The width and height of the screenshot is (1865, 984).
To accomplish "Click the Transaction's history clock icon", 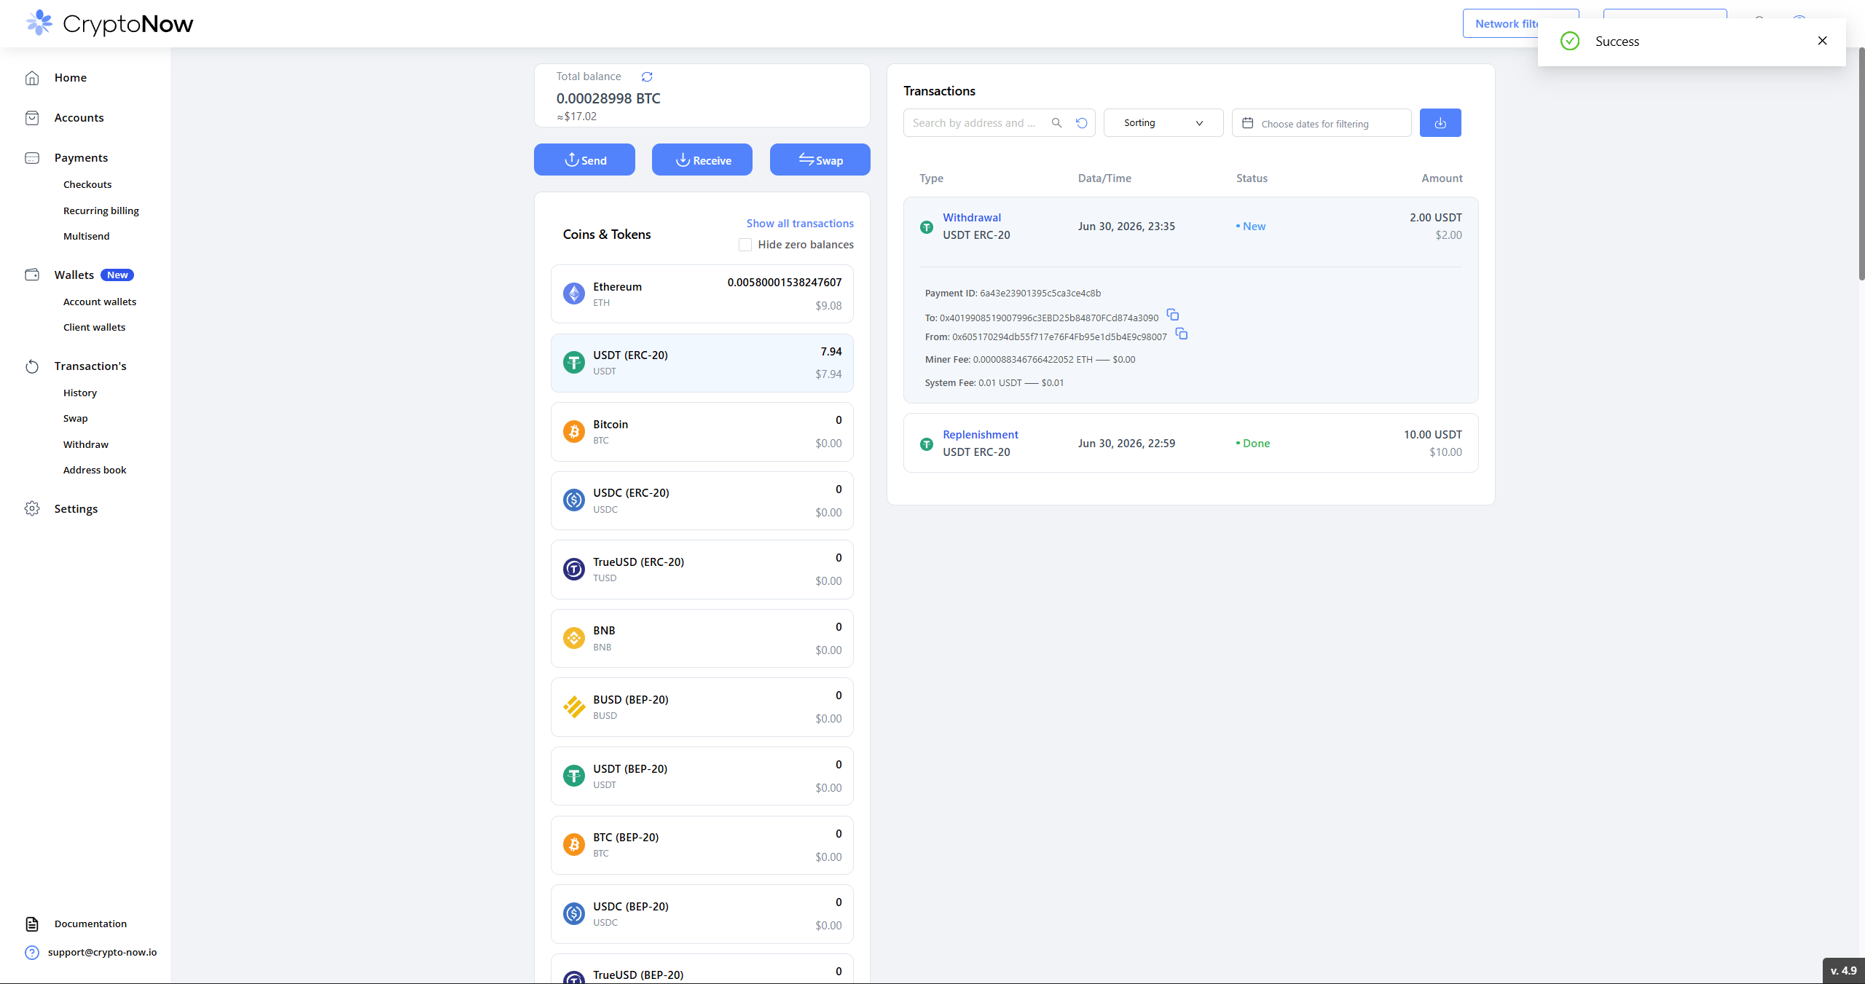I will tap(32, 366).
